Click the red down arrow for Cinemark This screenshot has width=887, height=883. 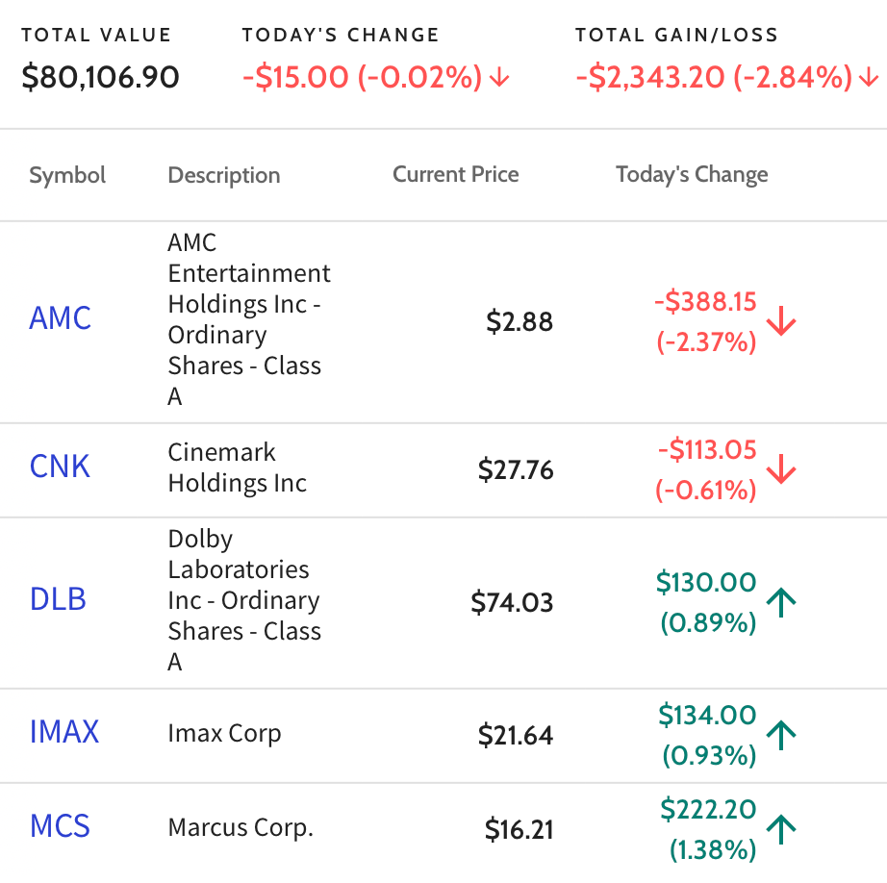click(x=781, y=469)
